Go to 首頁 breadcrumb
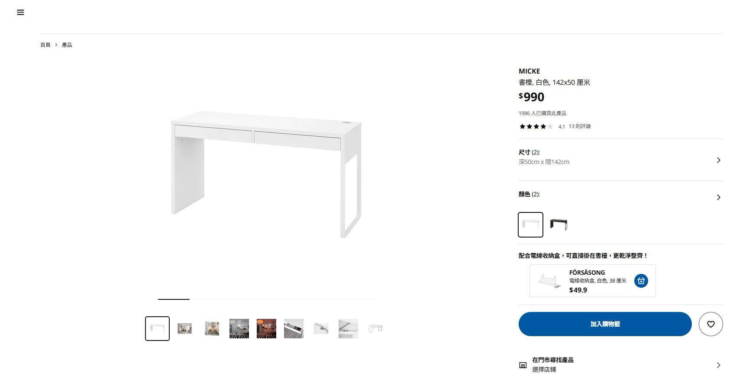The image size is (749, 379). [45, 45]
